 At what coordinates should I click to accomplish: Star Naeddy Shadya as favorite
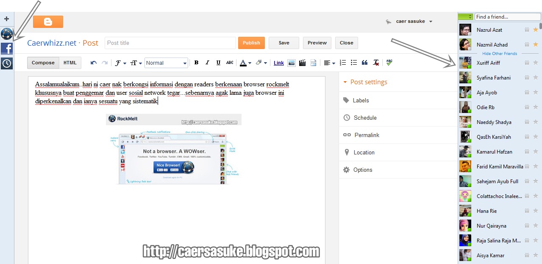[535, 122]
